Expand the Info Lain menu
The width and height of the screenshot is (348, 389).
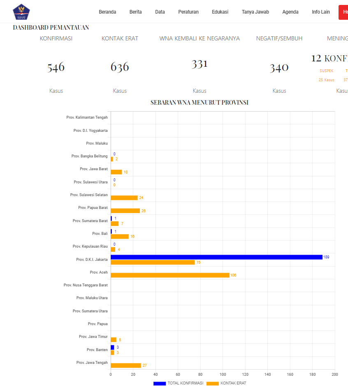pyautogui.click(x=321, y=12)
